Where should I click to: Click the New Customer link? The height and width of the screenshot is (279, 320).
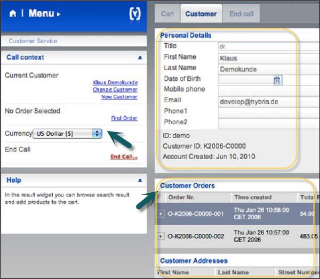119,96
